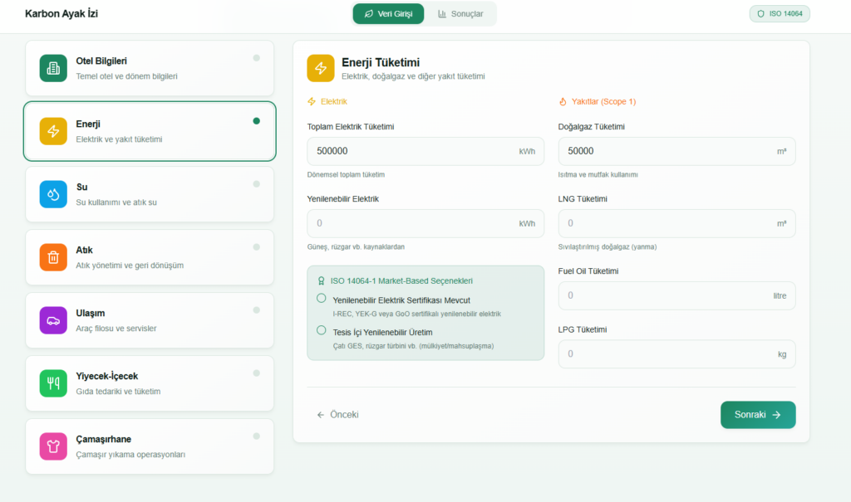Viewport: 851px width, 502px height.
Task: Select Yenilenebilir Elektrik Sertifikası Mevcut option
Action: (x=322, y=299)
